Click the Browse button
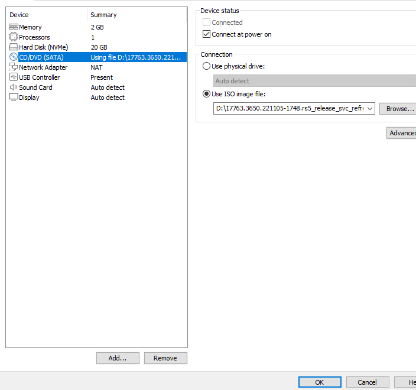Viewport: 416px width, 390px height. click(x=398, y=109)
